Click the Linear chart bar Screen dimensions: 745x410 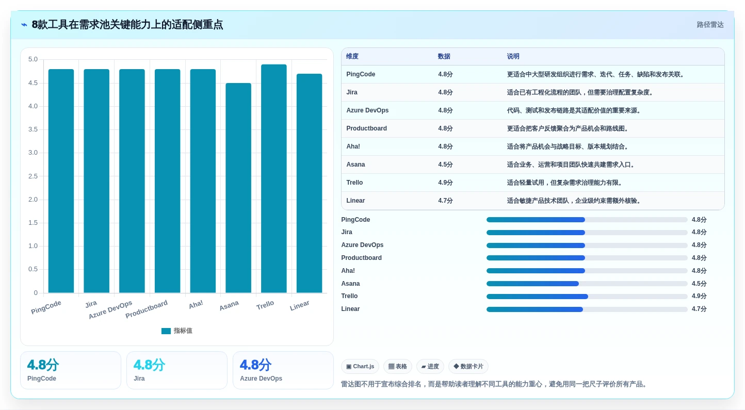point(309,184)
